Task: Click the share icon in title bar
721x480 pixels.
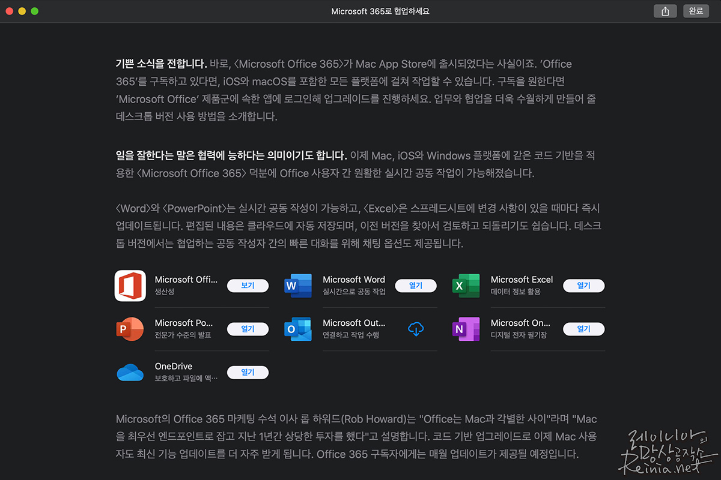Action: click(x=665, y=11)
